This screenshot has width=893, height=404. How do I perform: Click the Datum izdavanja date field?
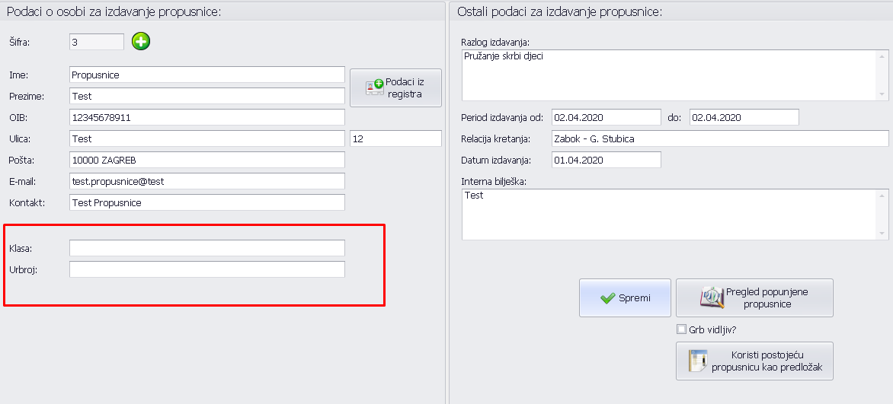[x=606, y=160]
